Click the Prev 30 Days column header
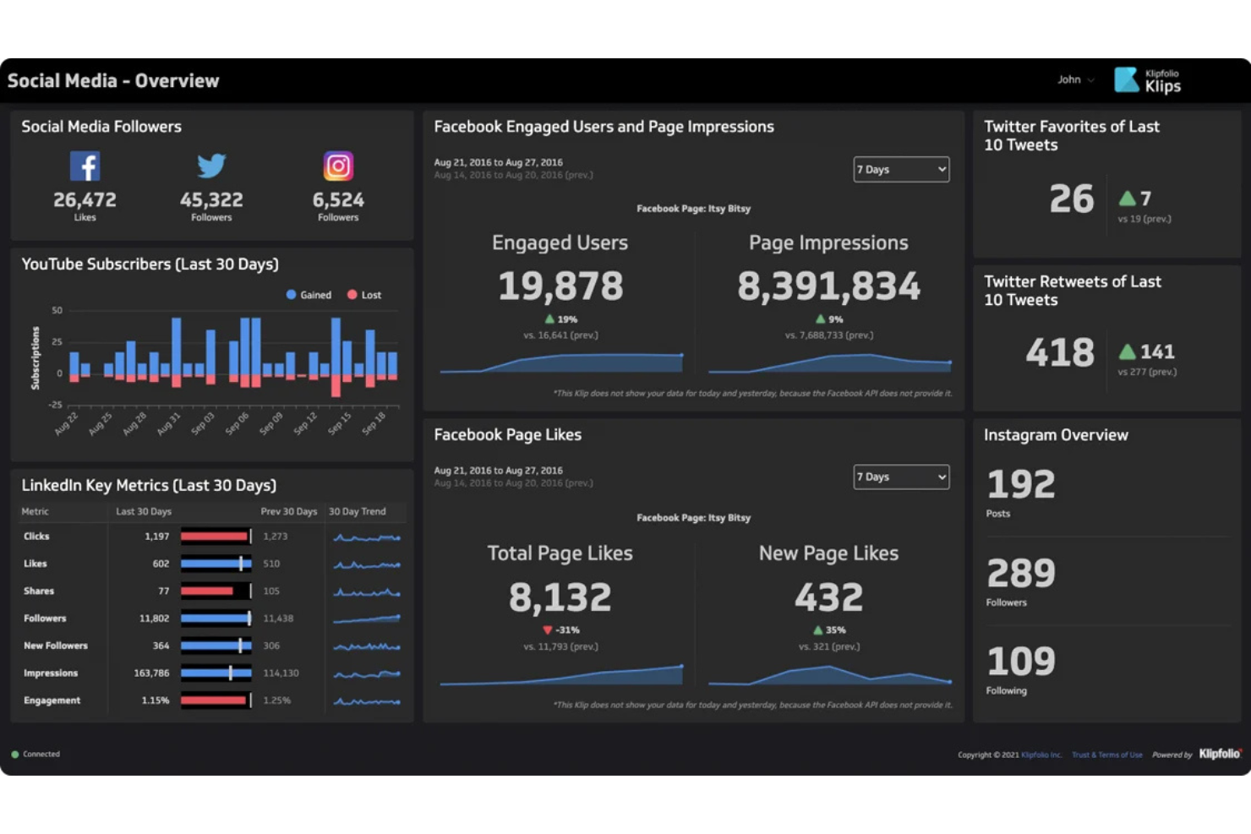This screenshot has height=834, width=1251. pos(289,511)
